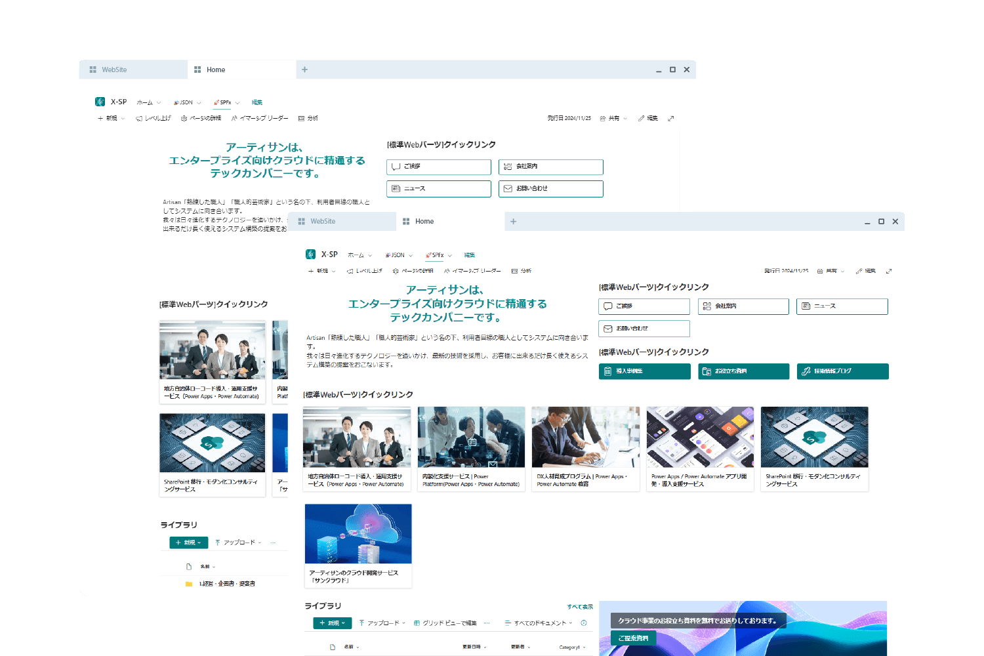Switch to the WebSite tab in the front window
This screenshot has height=656, width=984.
(x=342, y=222)
